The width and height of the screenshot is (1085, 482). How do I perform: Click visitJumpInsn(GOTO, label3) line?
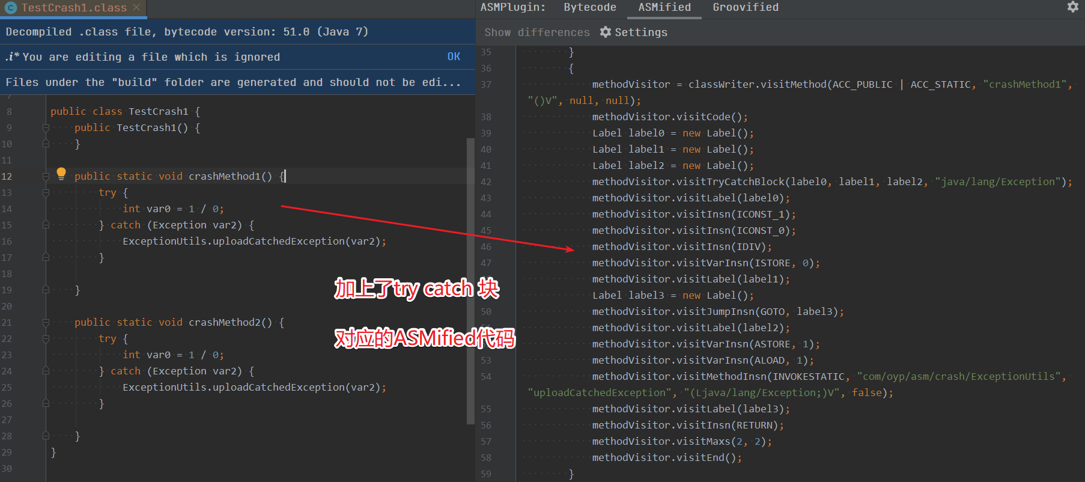718,311
